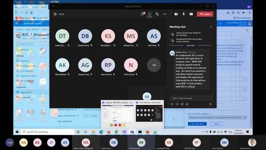Click the taskbar search box
The height and width of the screenshot is (150, 266).
[x=47, y=132]
